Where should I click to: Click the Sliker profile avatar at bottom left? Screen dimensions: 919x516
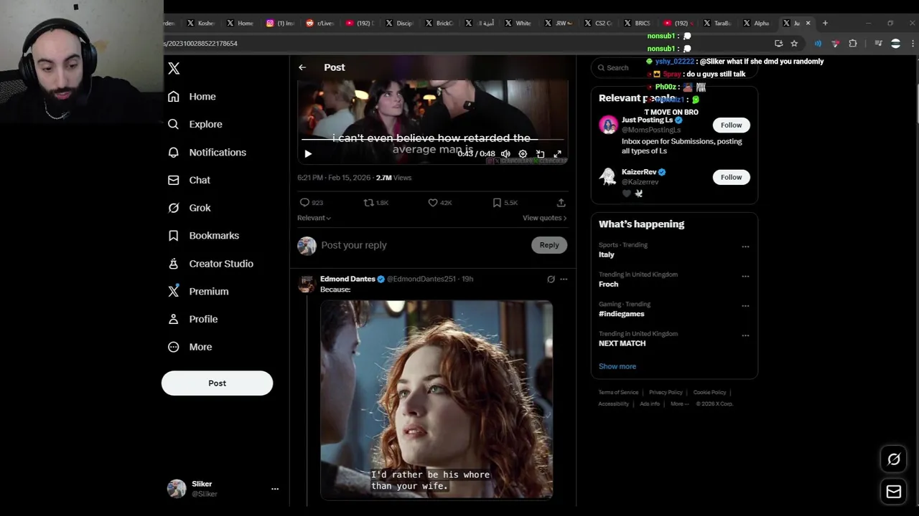click(x=177, y=489)
